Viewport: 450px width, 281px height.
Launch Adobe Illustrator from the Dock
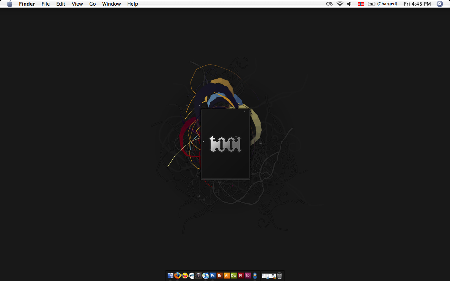tap(227, 276)
